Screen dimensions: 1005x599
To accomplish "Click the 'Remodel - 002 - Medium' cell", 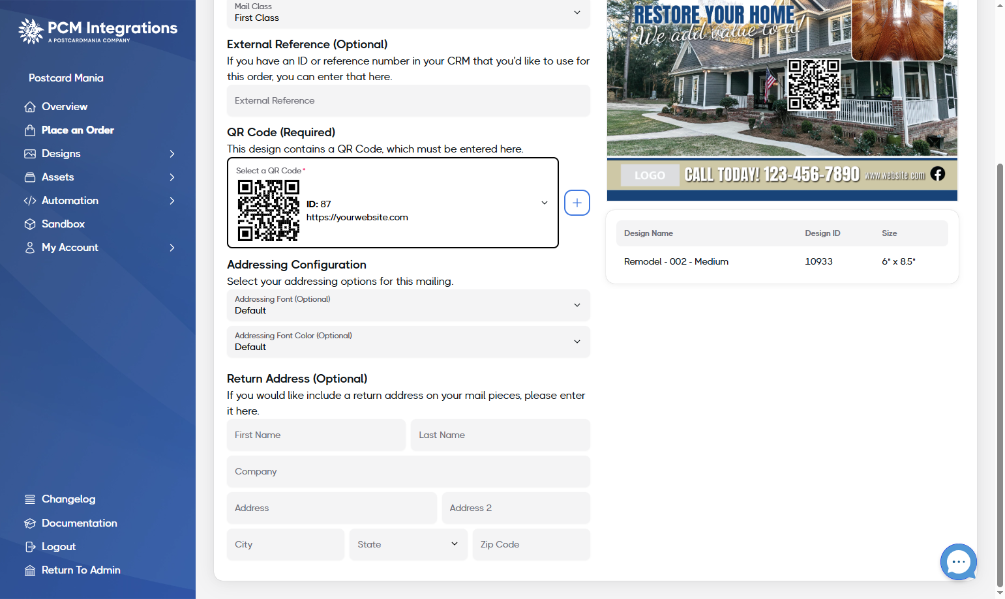I will point(676,261).
